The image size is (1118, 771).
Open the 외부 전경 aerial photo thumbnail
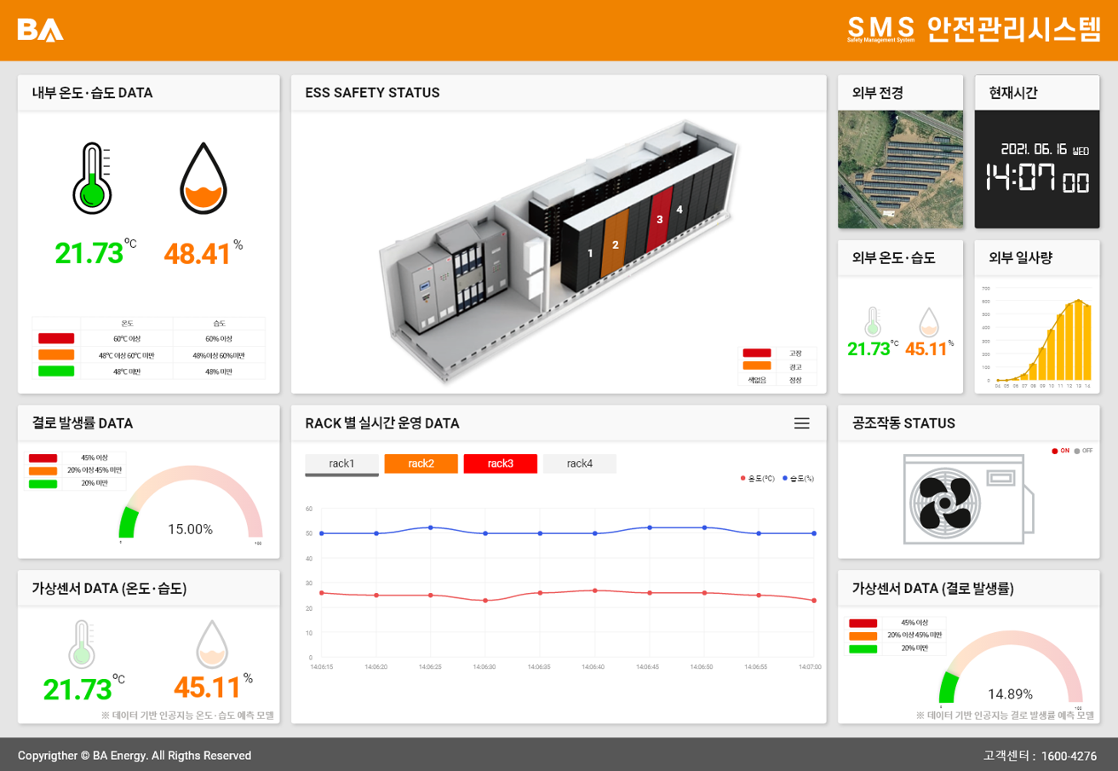(x=900, y=169)
